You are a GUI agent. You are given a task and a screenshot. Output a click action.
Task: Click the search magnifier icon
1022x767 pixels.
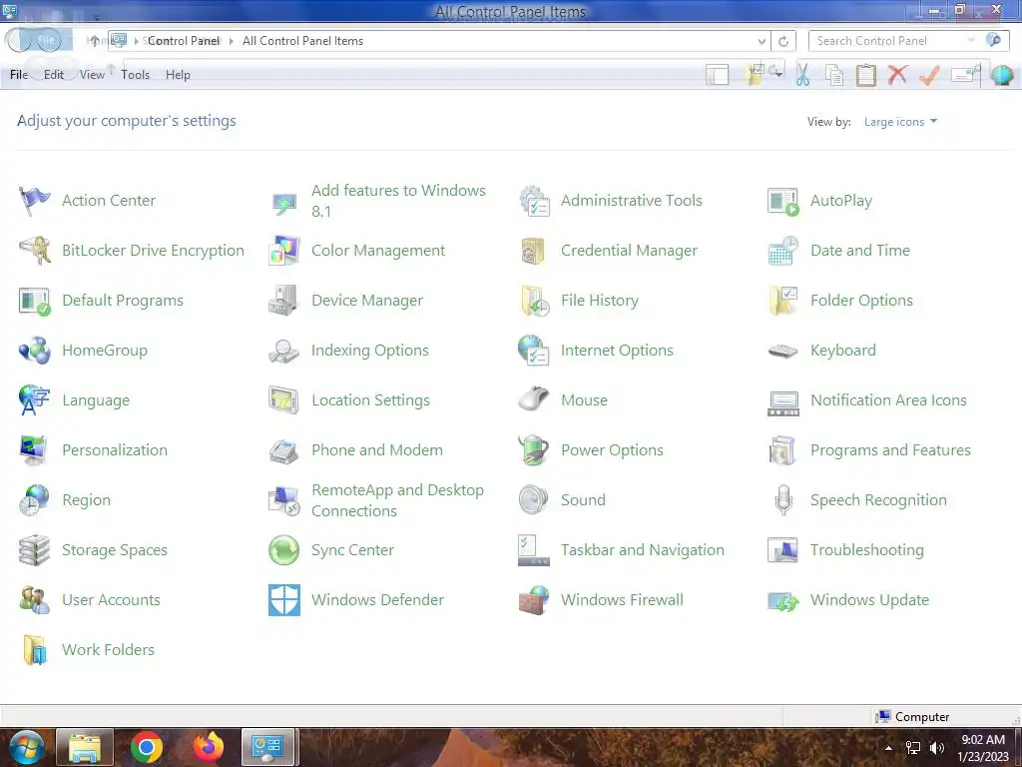click(x=993, y=40)
